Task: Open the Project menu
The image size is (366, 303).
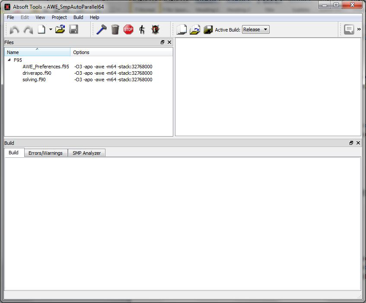Action: point(59,17)
